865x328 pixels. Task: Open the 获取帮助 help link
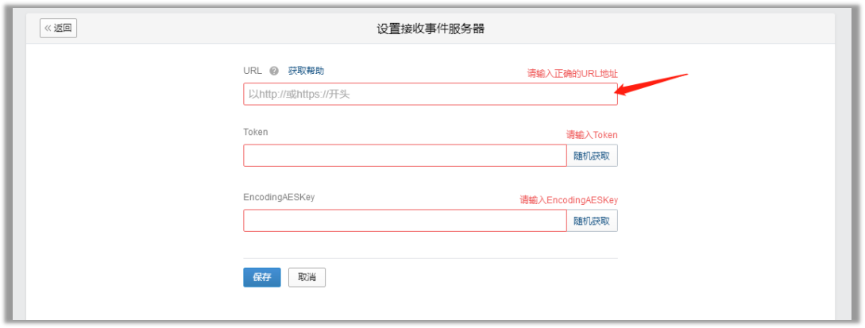(306, 71)
